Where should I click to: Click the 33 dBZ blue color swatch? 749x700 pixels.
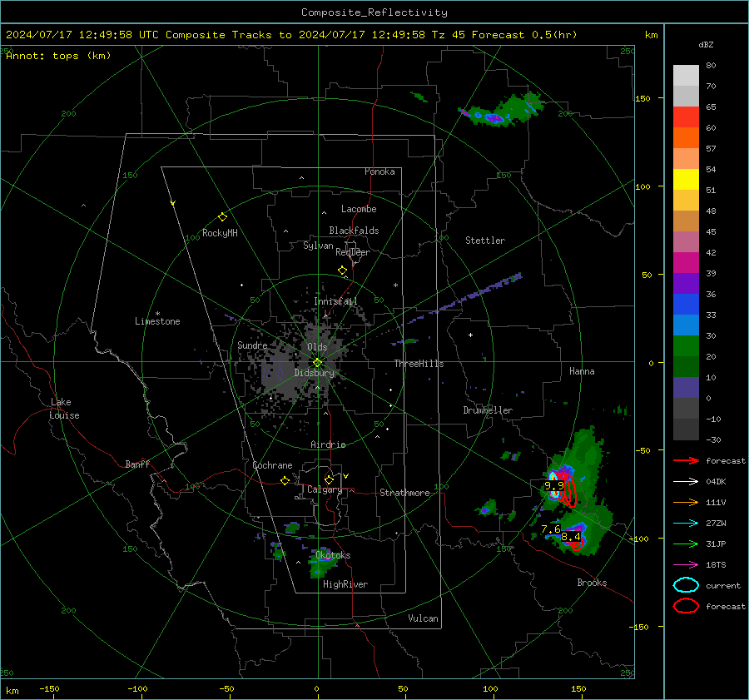point(686,305)
